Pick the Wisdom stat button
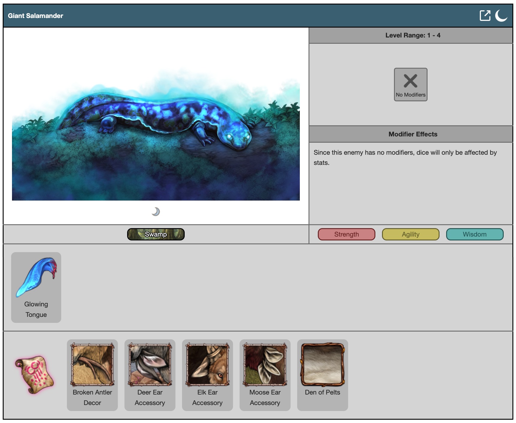Viewport: 516px width, 423px height. click(475, 234)
